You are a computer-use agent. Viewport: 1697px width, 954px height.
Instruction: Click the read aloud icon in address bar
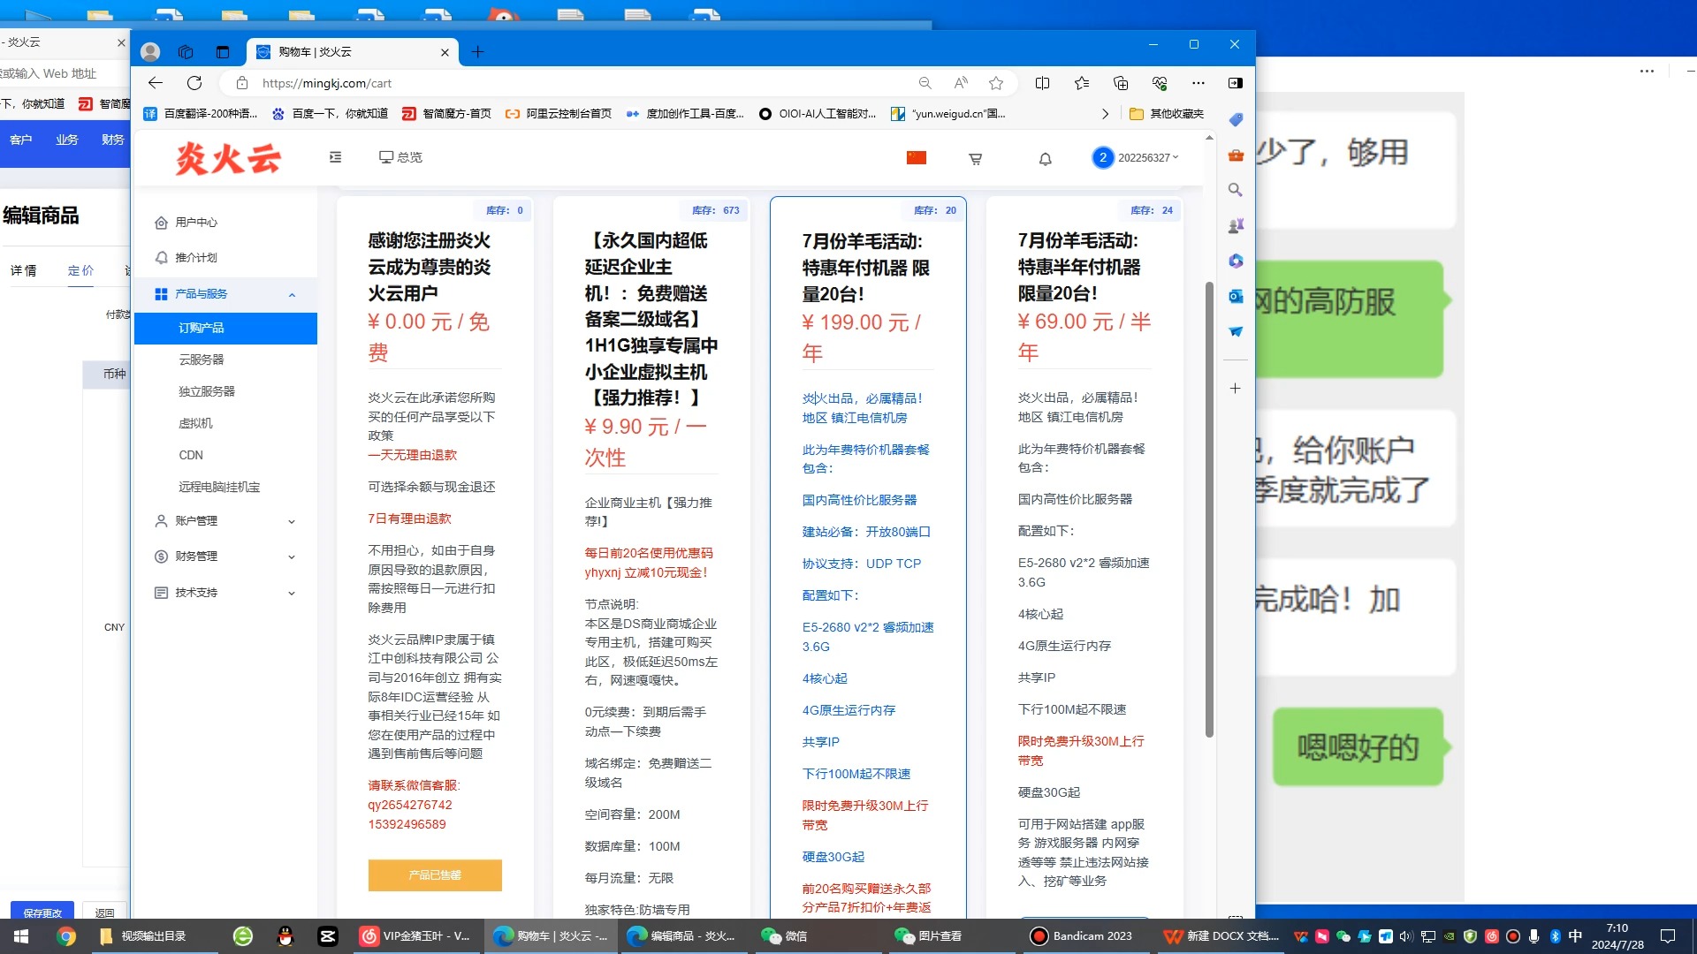coord(961,83)
